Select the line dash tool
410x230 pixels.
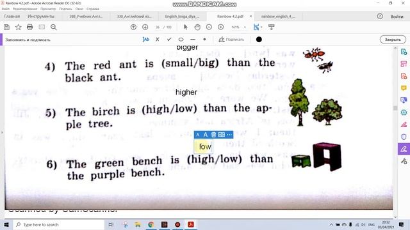pos(193,40)
